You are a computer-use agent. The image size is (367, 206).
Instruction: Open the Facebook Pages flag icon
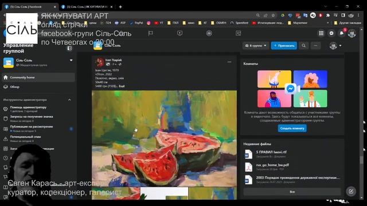[x=151, y=33]
